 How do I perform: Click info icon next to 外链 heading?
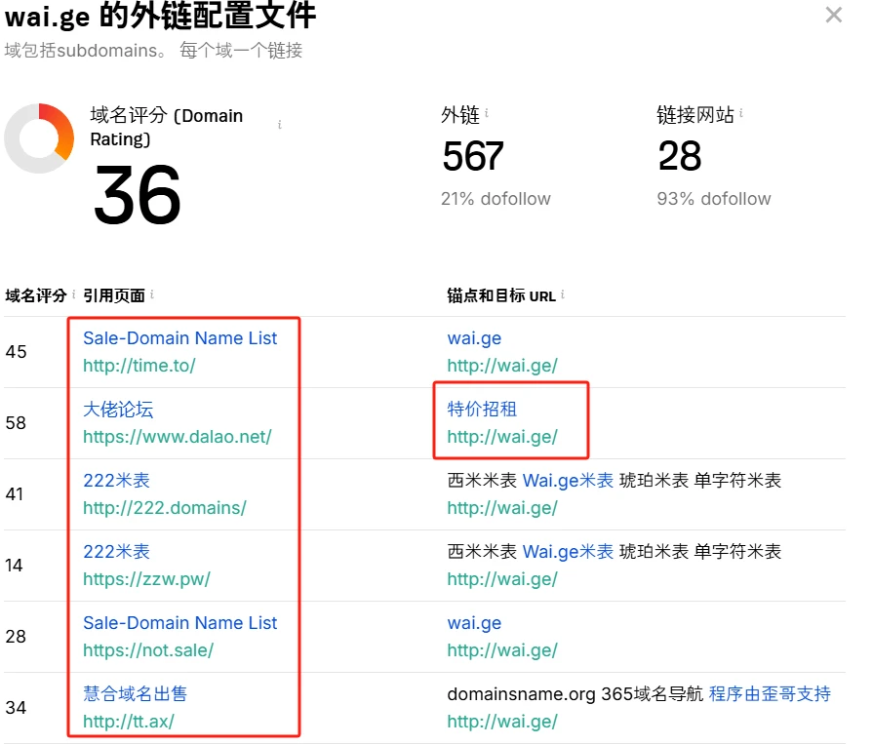[487, 114]
